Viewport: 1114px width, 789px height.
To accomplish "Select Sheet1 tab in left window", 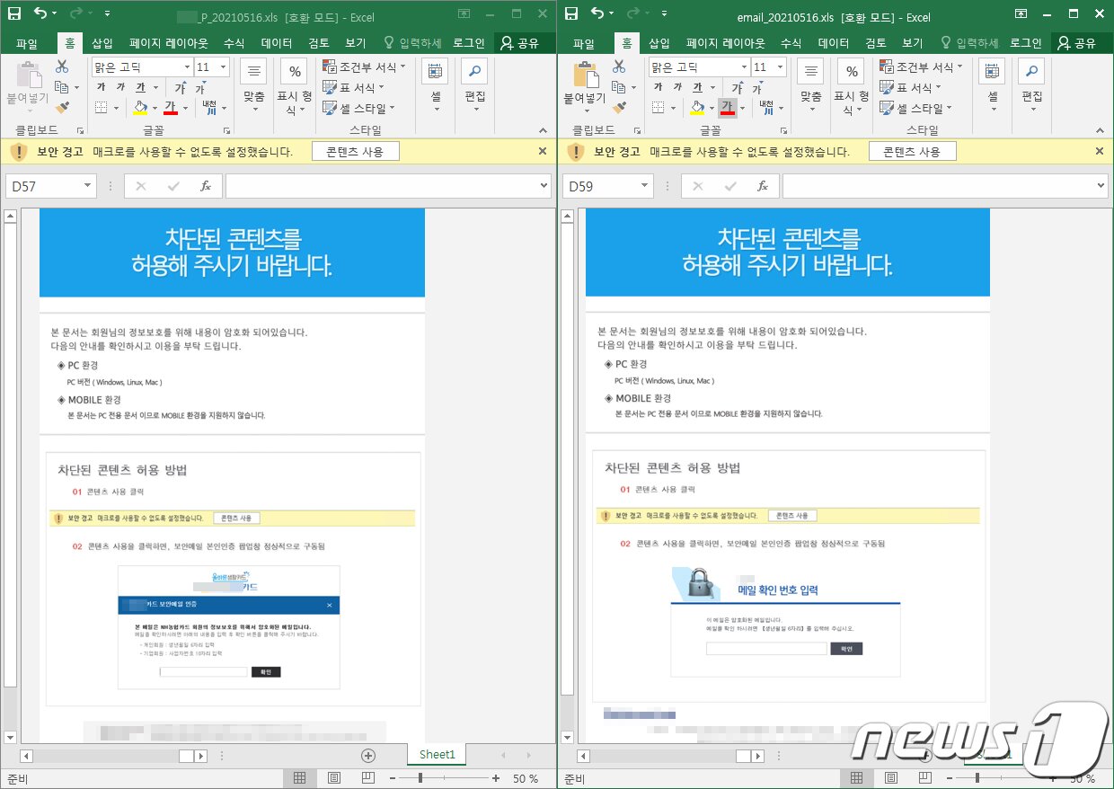I will click(438, 755).
